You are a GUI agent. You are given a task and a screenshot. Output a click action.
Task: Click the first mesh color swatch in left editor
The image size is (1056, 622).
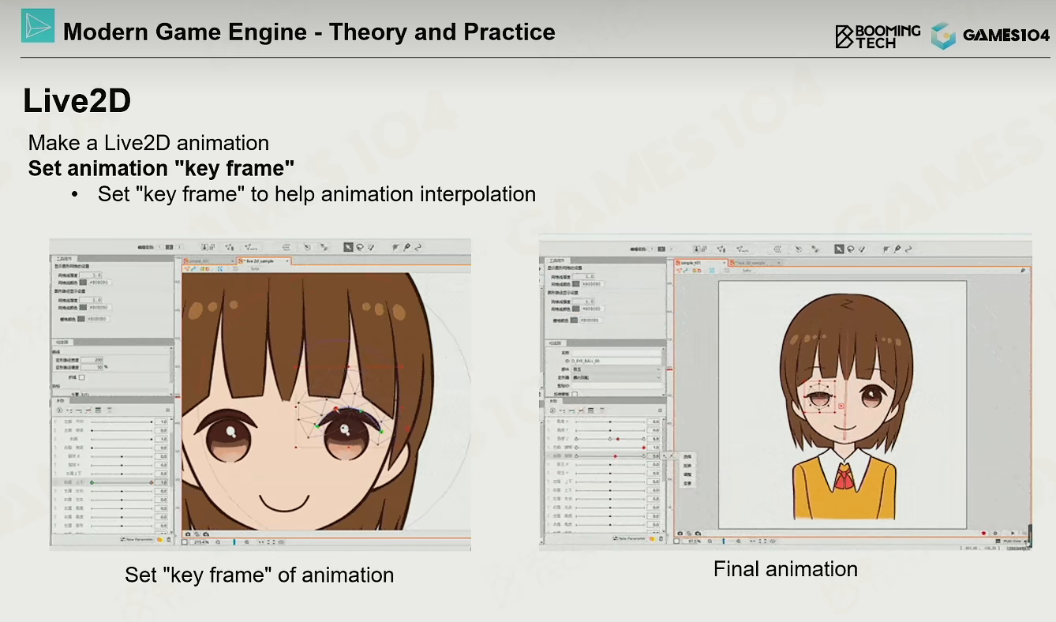pos(81,282)
